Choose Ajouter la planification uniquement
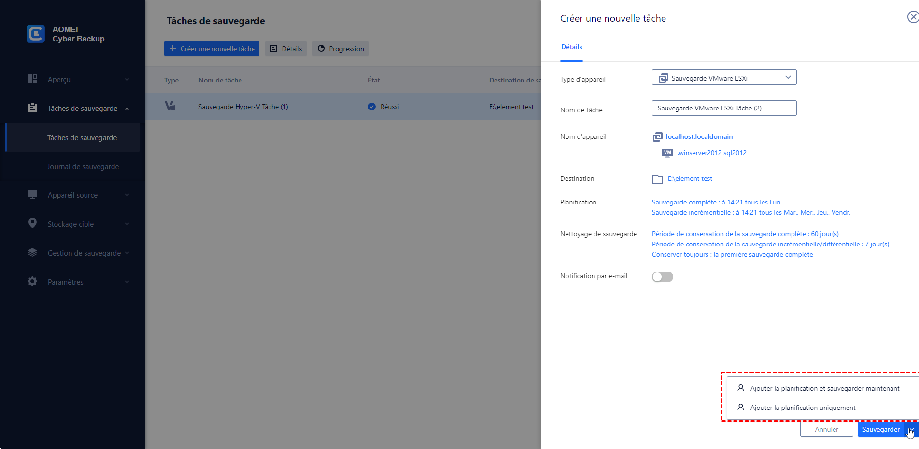919x449 pixels. [803, 408]
